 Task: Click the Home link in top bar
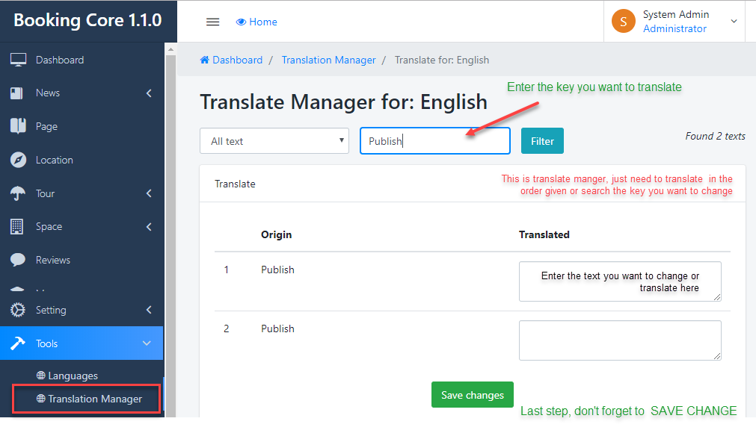click(256, 22)
